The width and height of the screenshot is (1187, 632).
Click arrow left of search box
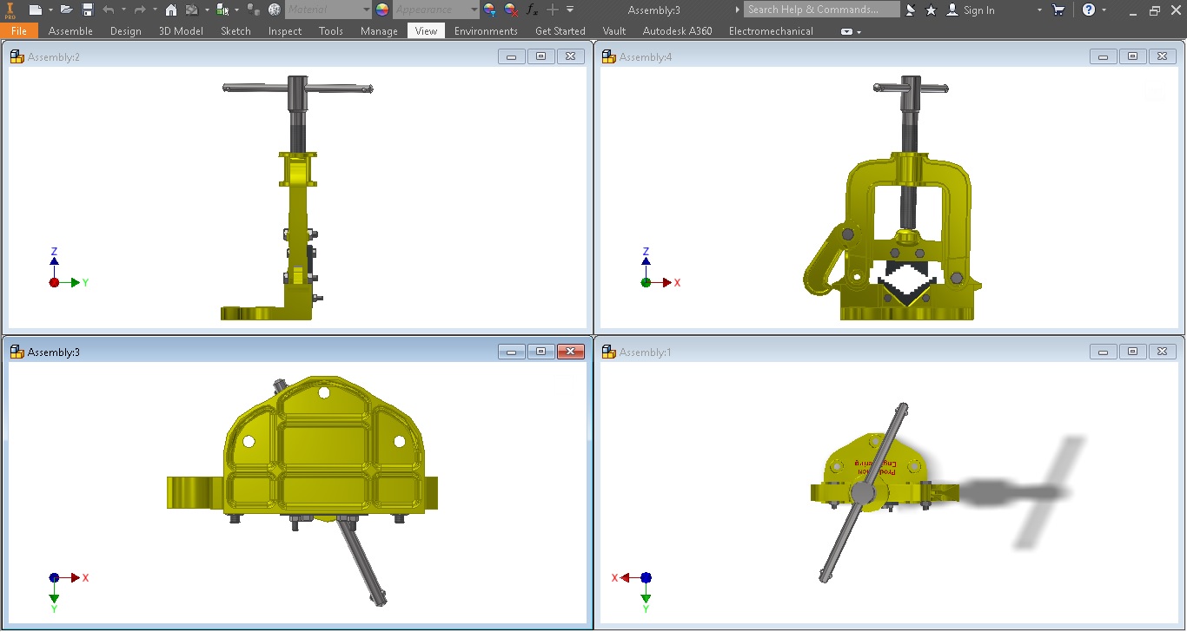coord(738,10)
